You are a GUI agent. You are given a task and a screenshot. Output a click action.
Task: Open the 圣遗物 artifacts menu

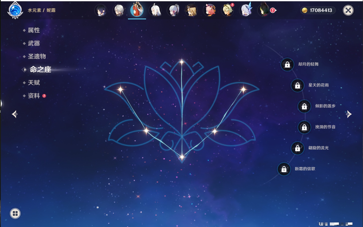point(37,56)
